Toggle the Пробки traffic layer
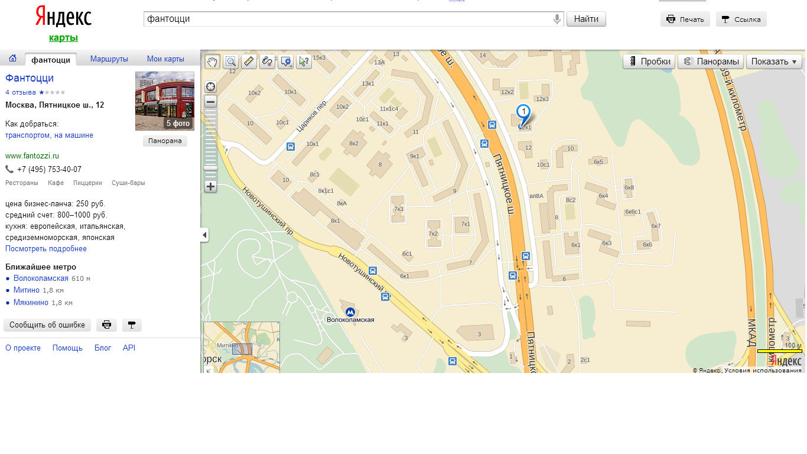This screenshot has width=807, height=454. 649,61
